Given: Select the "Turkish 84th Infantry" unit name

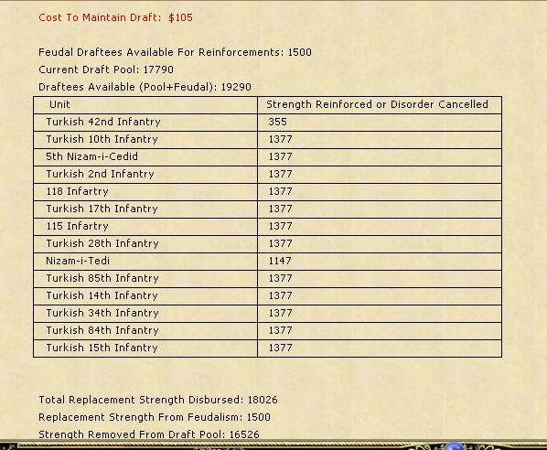Looking at the screenshot, I should 102,330.
